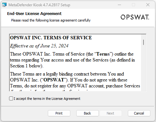Click 'Effective as of June 25, 2024' text
156x122 pixels.
coord(39,46)
